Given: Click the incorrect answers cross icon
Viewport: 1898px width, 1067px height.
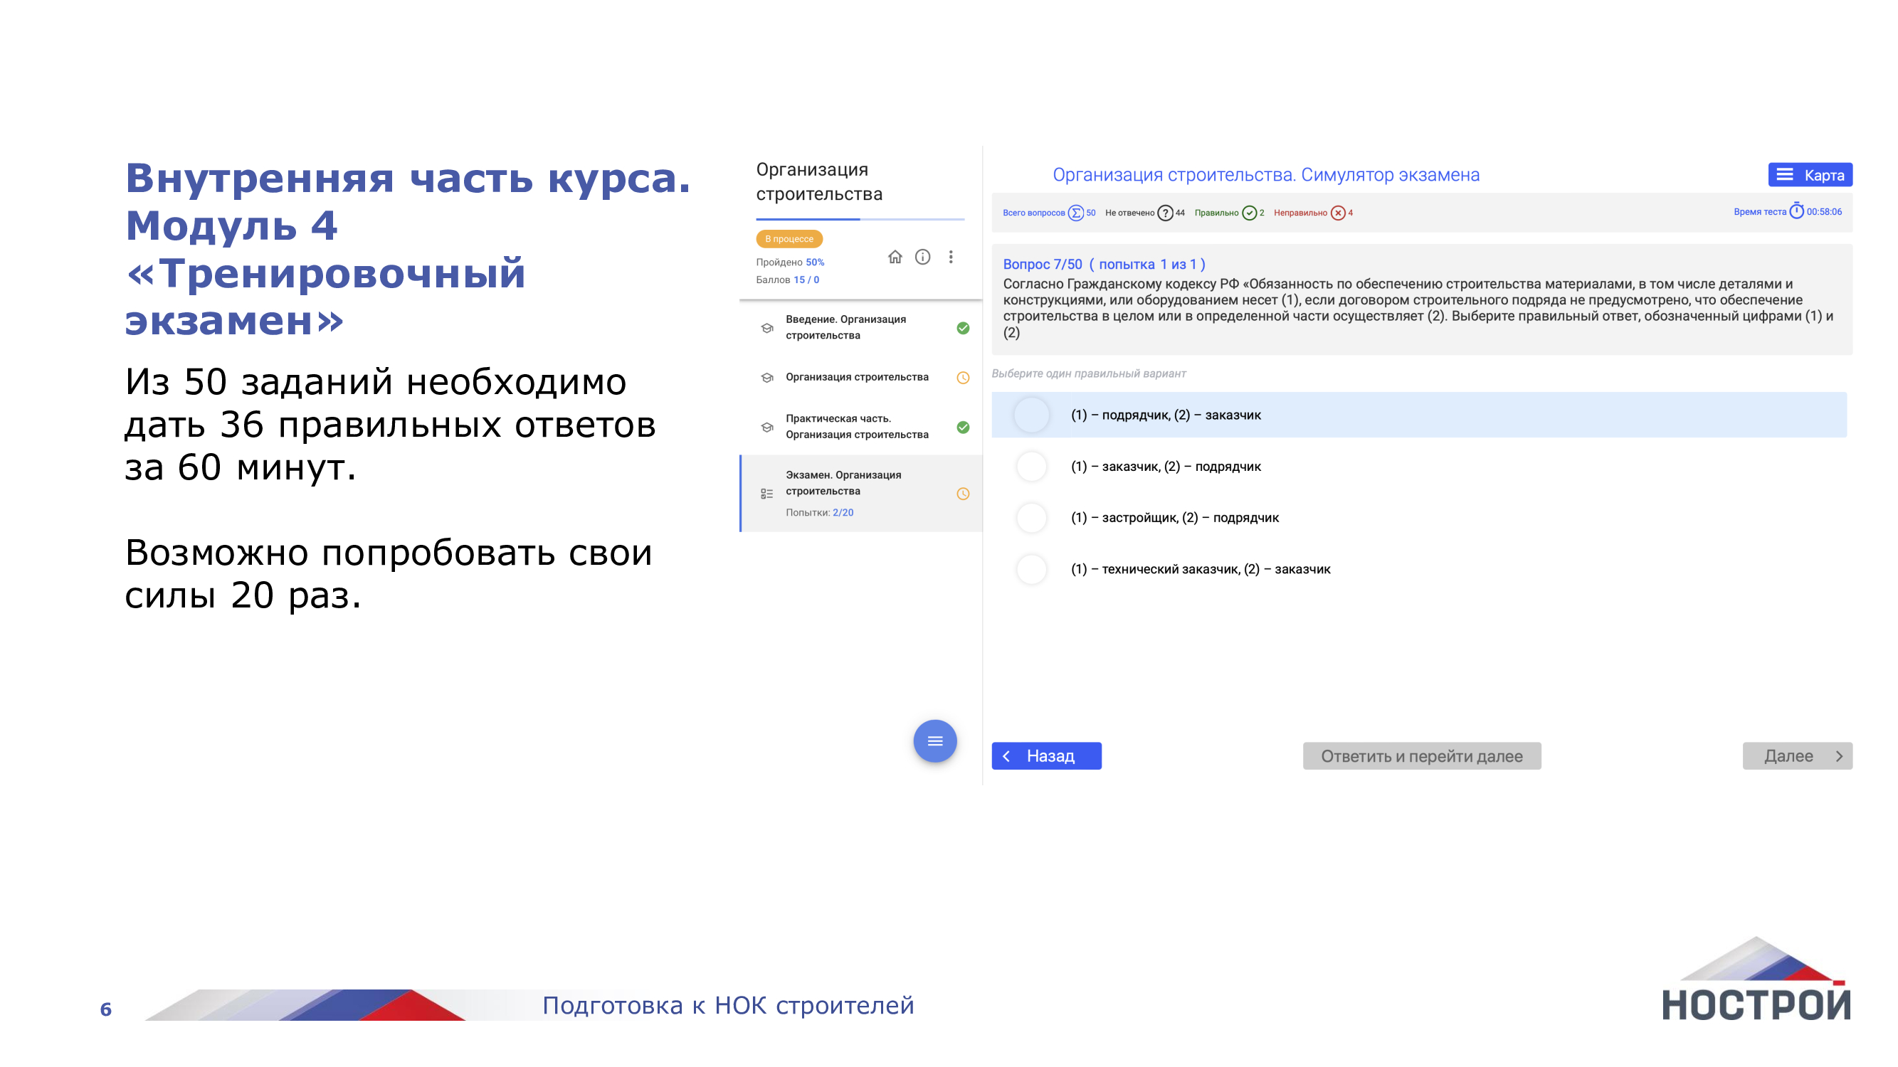Looking at the screenshot, I should click(1338, 213).
